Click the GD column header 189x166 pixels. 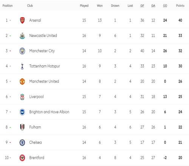click(x=165, y=6)
